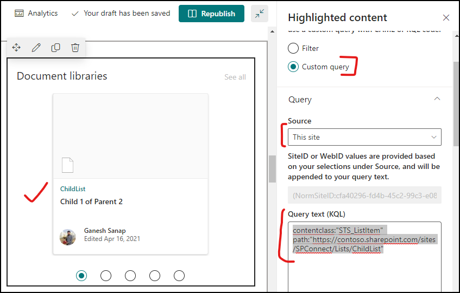Screen dimensions: 460x293
Task: Select the Filter radio option
Action: click(293, 48)
